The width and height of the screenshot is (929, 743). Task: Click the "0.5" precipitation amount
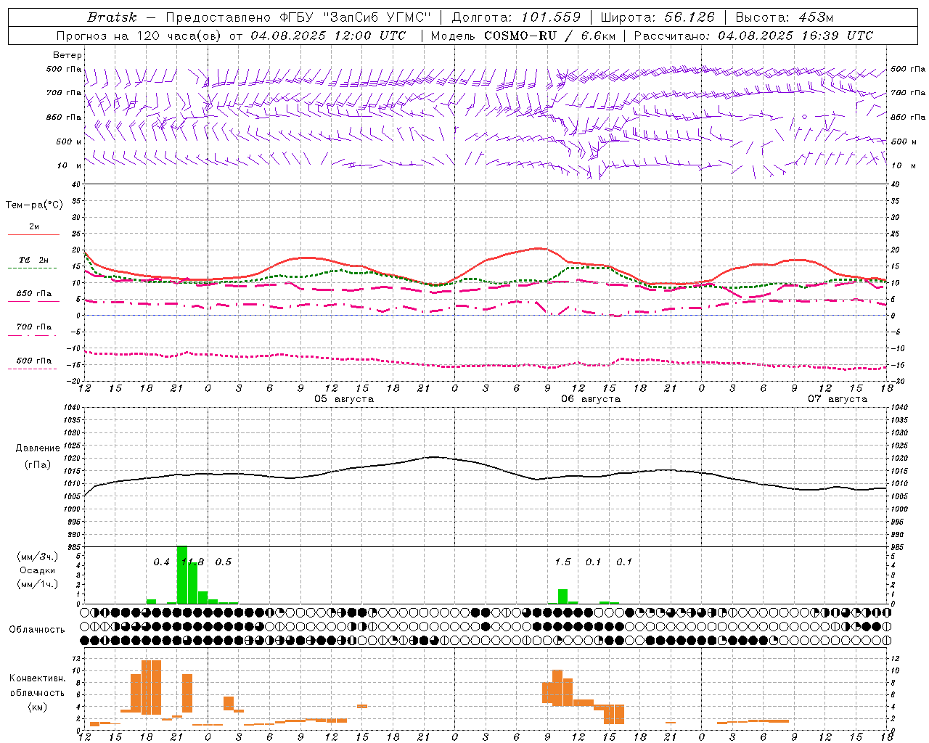[224, 562]
